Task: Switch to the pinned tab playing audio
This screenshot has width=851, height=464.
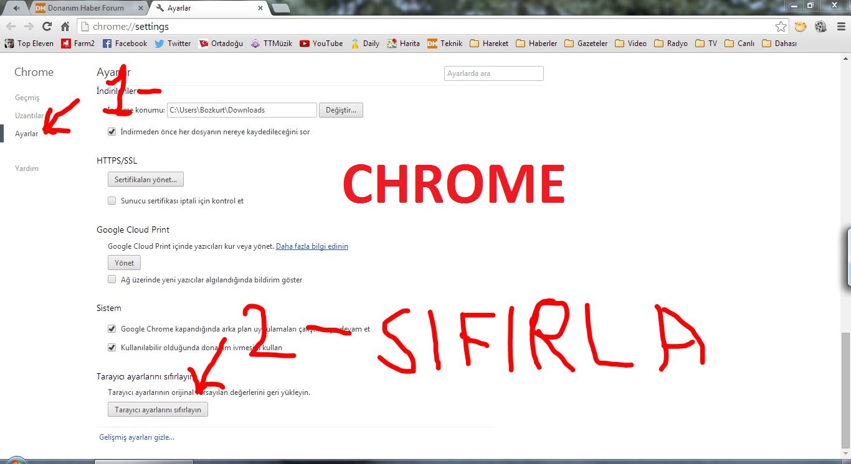Action: 16,8
